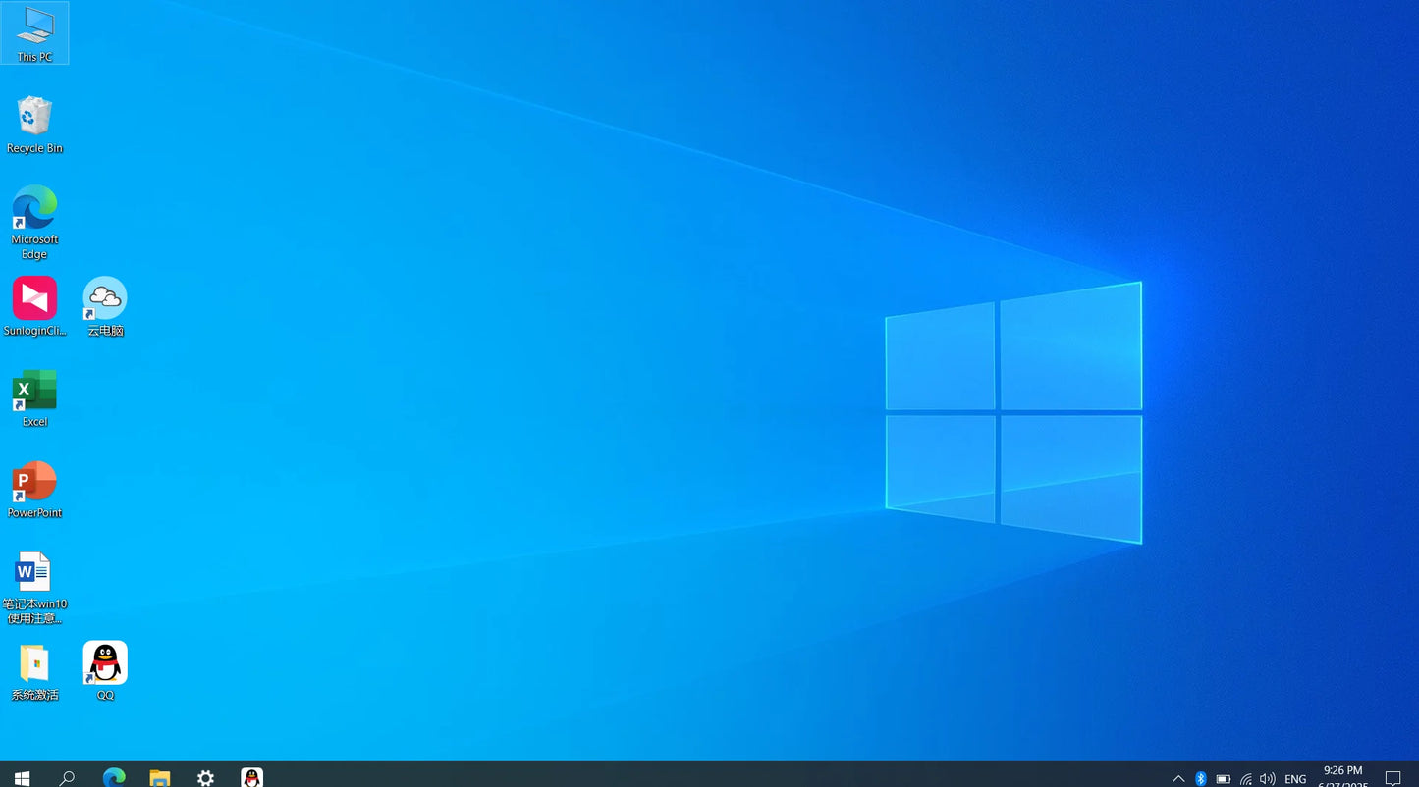Check battery status in the system tray

click(x=1223, y=778)
